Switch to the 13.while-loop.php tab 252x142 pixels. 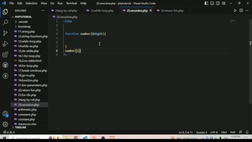[x=101, y=11]
